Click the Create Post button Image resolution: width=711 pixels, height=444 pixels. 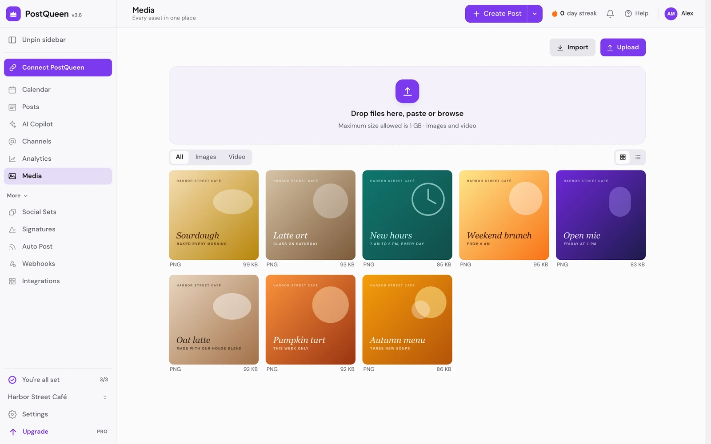[x=496, y=14]
